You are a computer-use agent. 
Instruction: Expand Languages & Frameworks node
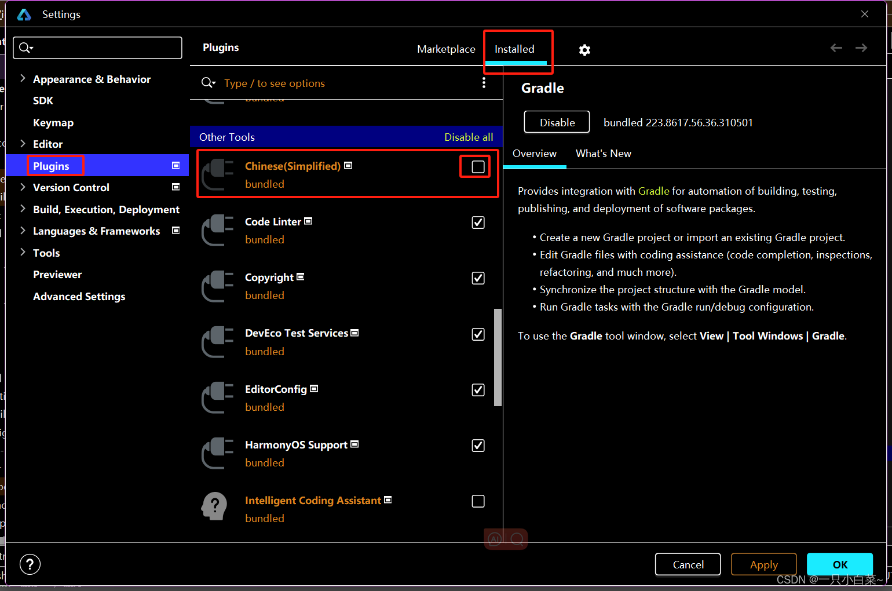click(x=23, y=230)
